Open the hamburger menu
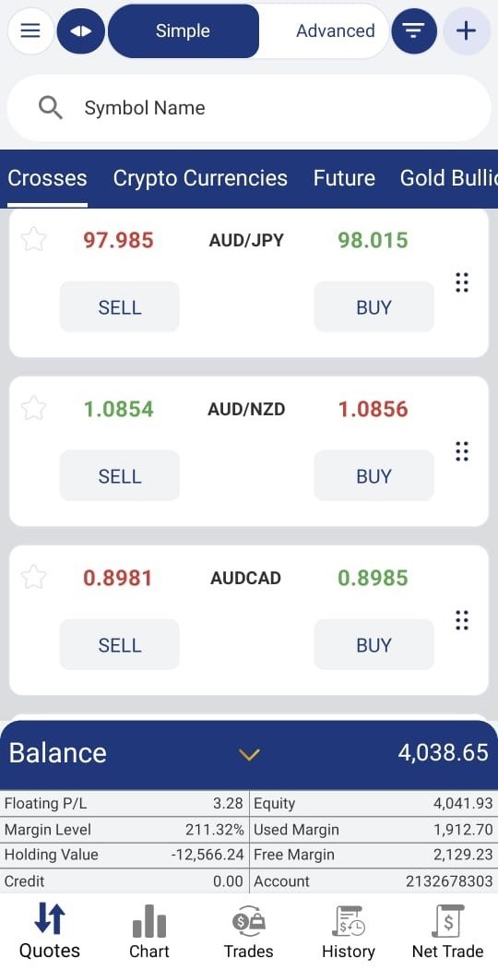Image resolution: width=498 pixels, height=970 pixels. tap(30, 31)
